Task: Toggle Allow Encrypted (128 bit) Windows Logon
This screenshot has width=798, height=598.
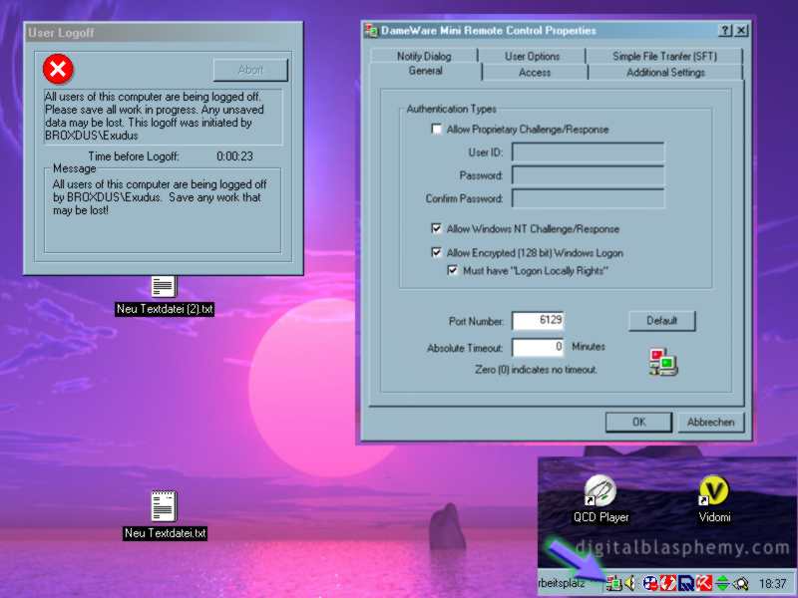Action: tap(436, 252)
